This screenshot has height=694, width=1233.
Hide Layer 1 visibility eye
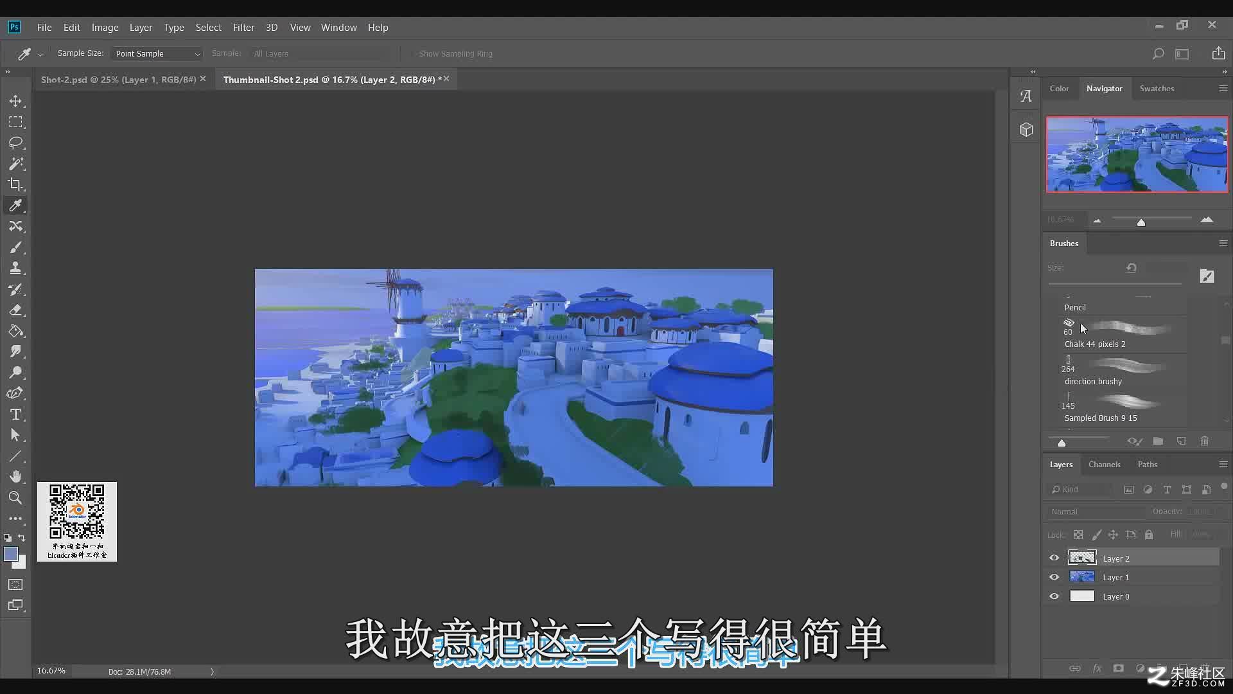coord(1054,577)
